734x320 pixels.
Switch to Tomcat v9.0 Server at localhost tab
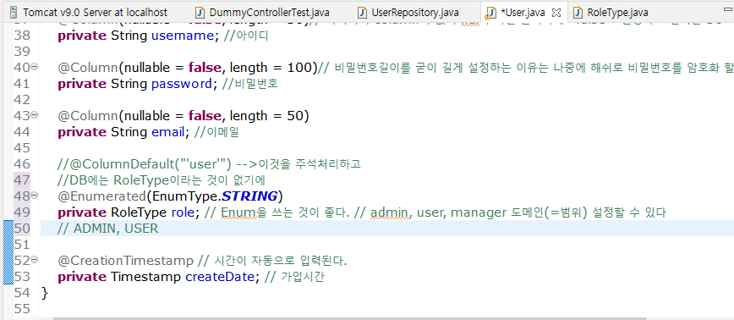89,12
